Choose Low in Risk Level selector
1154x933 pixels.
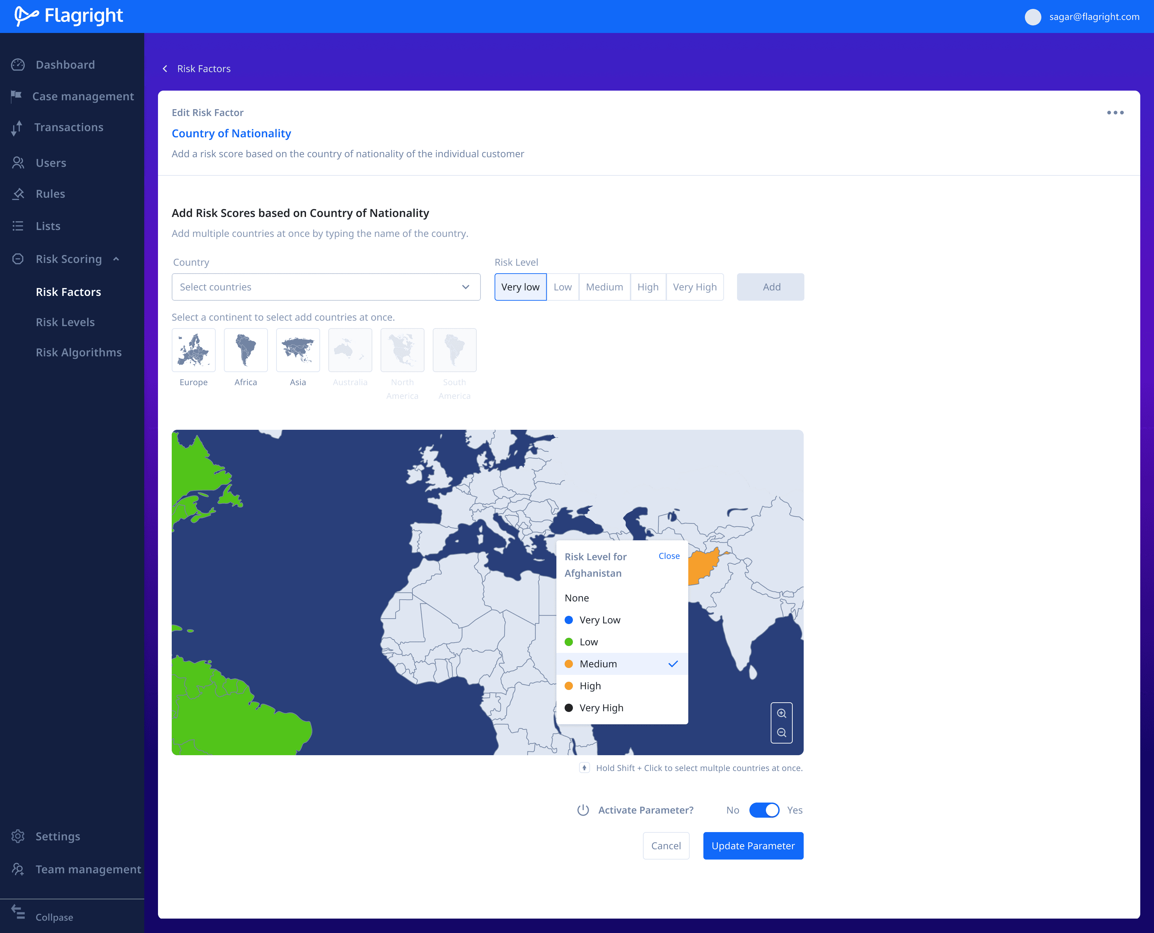click(x=563, y=287)
